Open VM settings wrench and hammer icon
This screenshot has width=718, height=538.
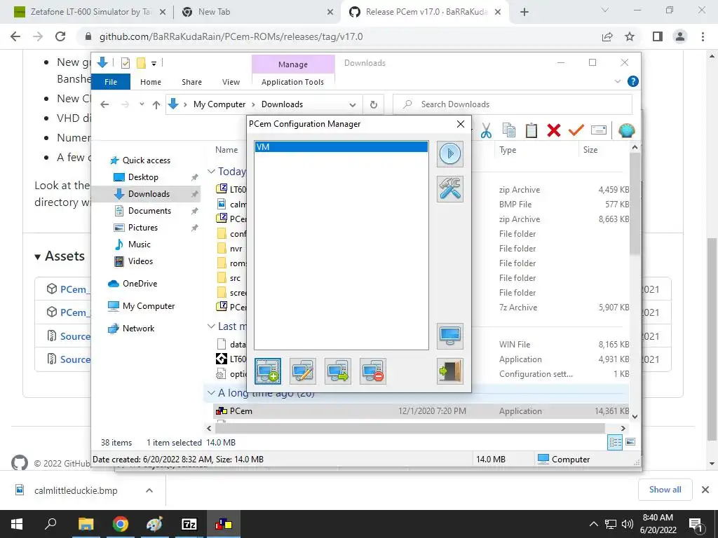click(449, 189)
